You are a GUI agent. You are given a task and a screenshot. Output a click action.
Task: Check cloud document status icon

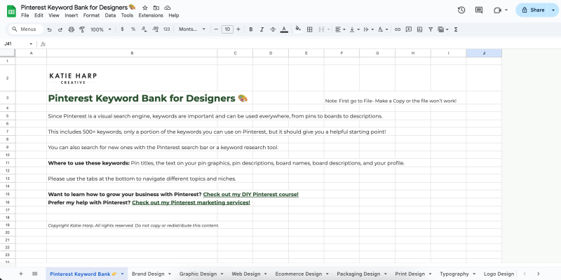pos(168,8)
